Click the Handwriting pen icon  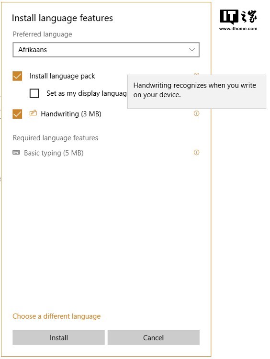tap(33, 113)
